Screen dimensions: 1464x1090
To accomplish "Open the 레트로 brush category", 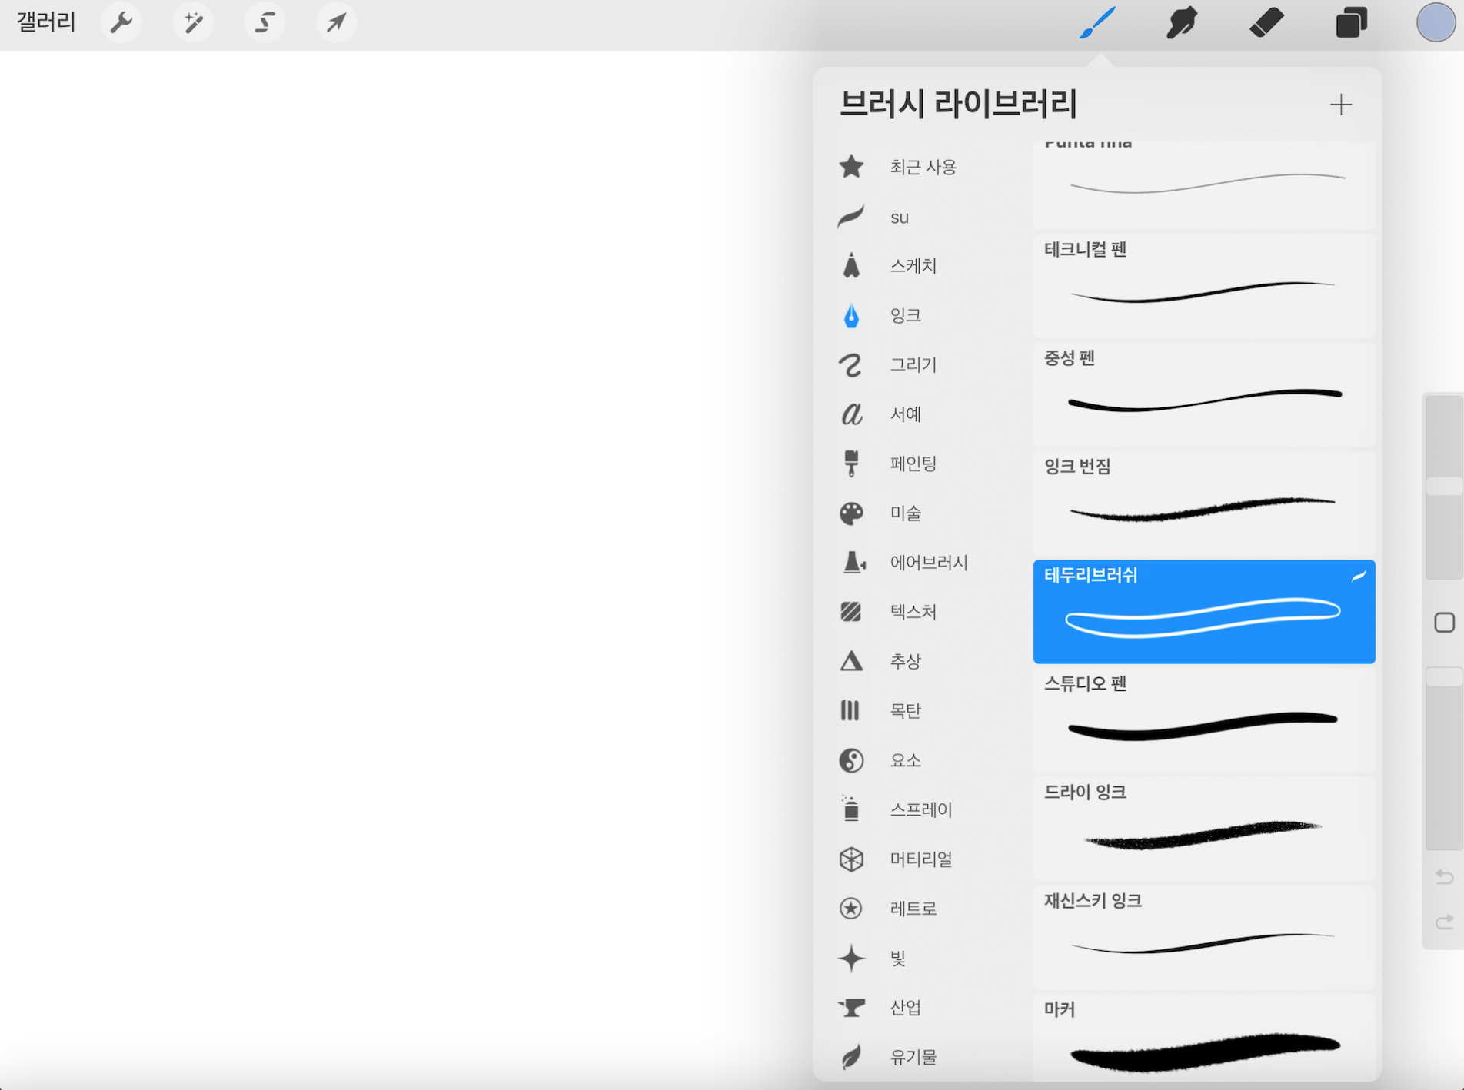I will (923, 908).
